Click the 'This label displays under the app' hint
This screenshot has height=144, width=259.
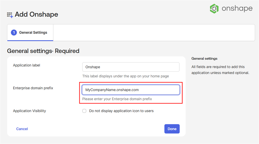click(126, 76)
